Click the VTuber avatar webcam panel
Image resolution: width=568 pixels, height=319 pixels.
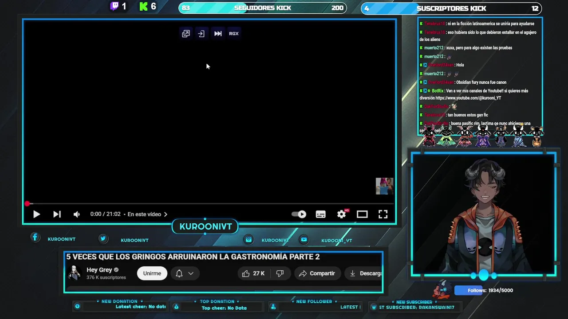point(484,215)
